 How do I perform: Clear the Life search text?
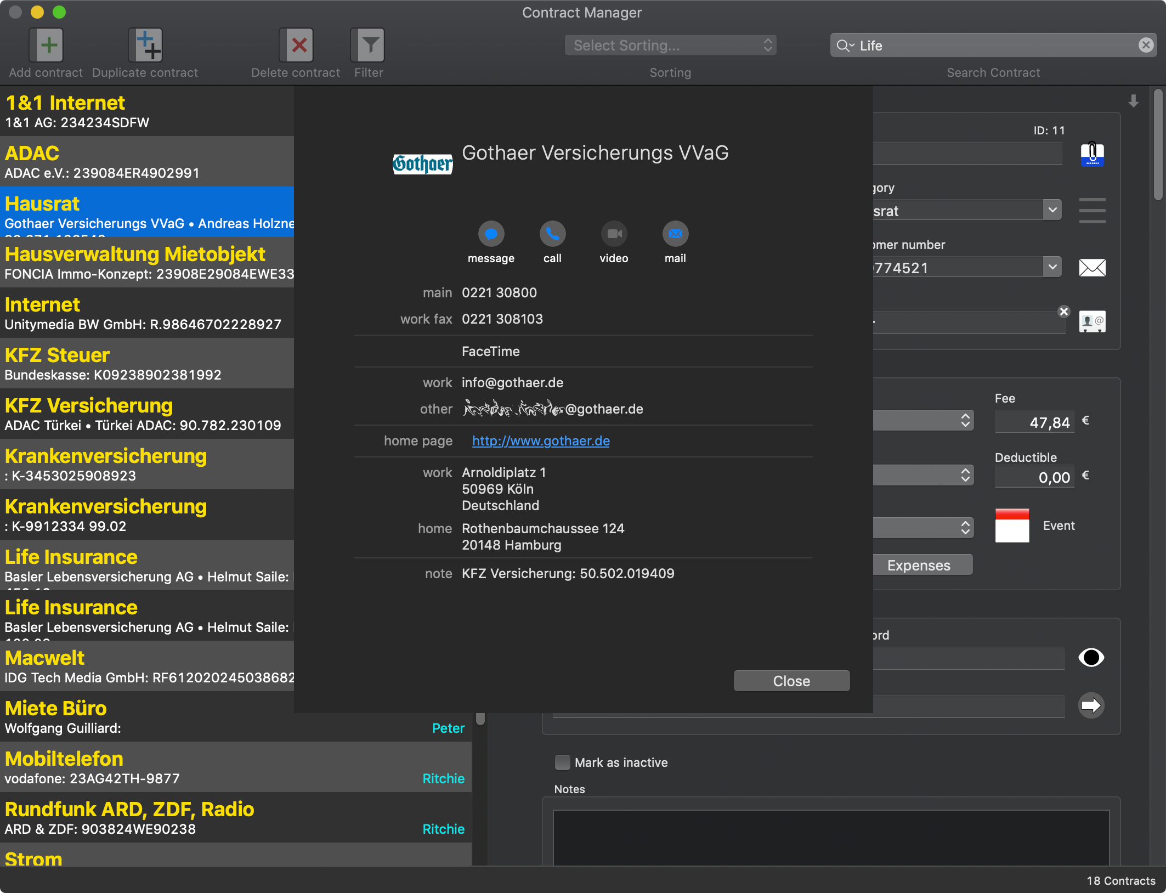[x=1146, y=45]
